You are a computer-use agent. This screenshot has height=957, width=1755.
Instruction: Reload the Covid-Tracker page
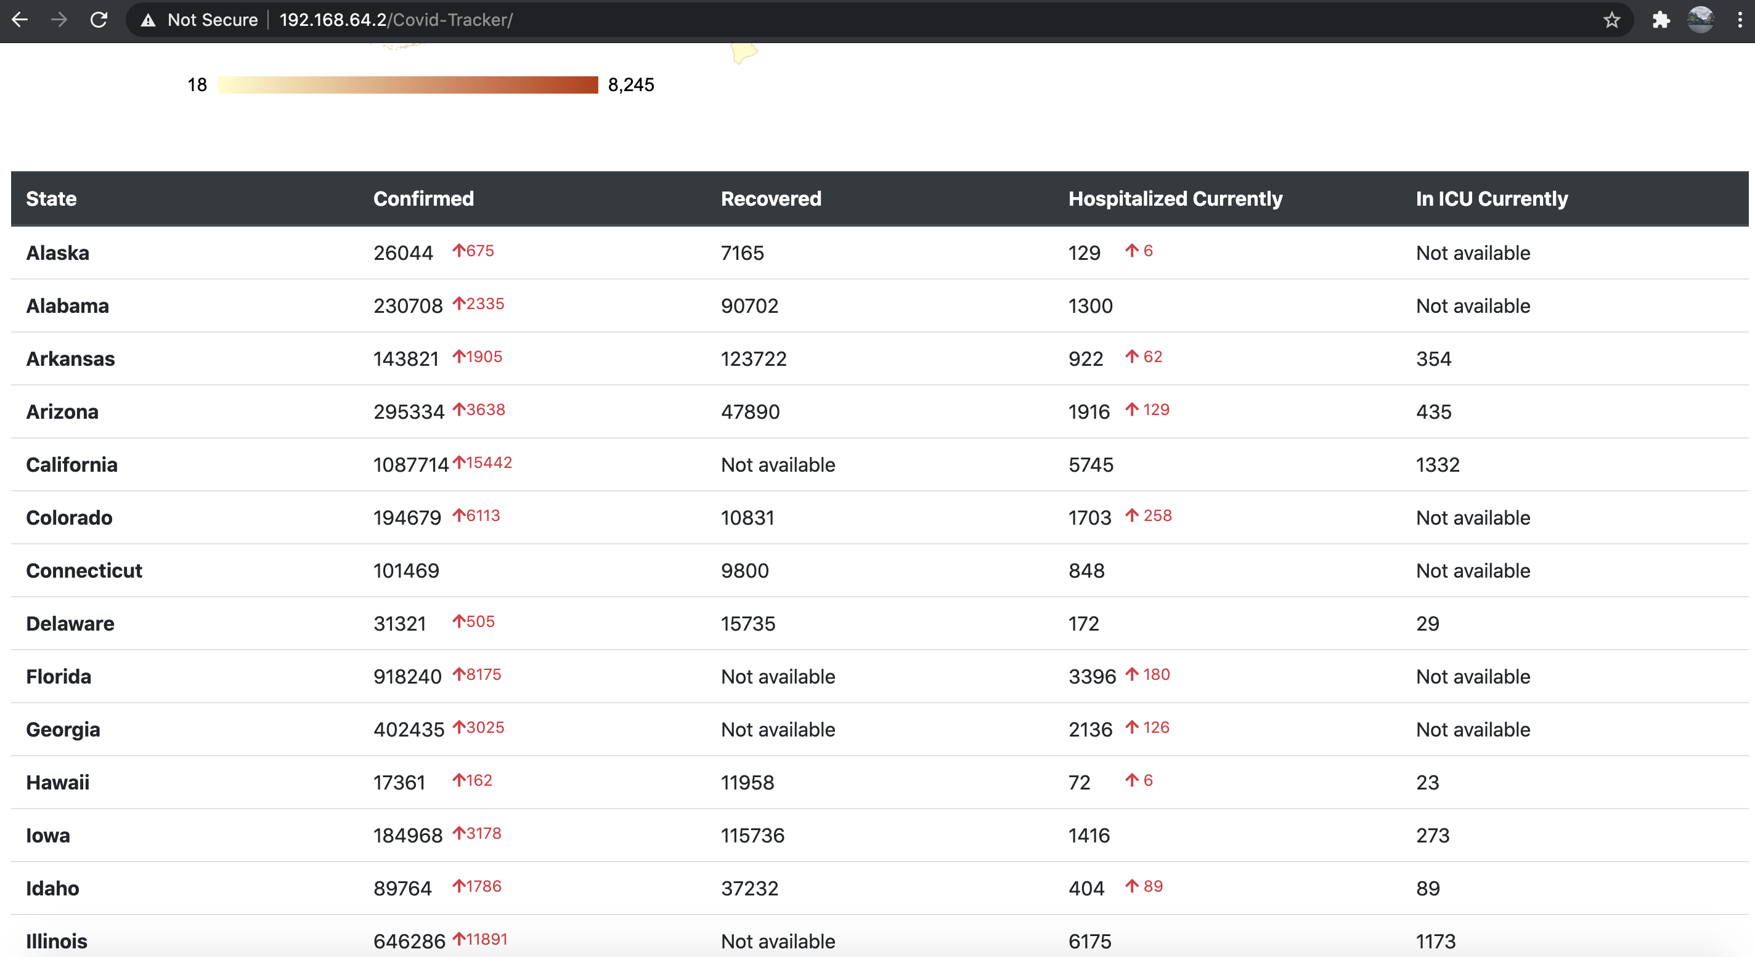99,20
